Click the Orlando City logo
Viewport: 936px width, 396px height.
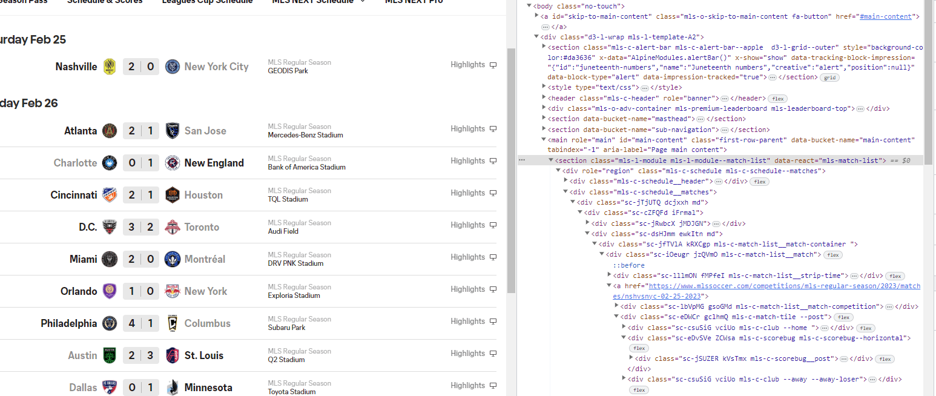[110, 291]
